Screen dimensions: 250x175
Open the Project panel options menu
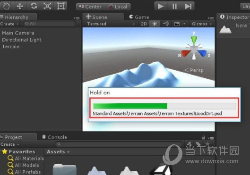point(211,138)
